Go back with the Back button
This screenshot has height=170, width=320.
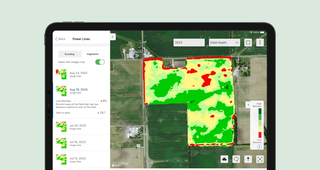click(x=60, y=39)
